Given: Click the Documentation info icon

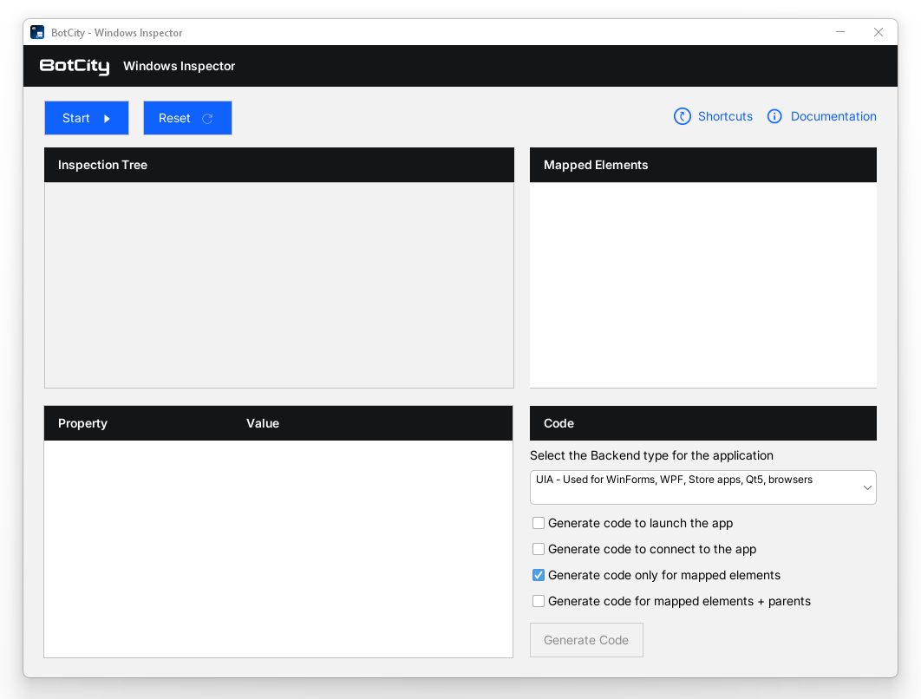Looking at the screenshot, I should click(774, 116).
